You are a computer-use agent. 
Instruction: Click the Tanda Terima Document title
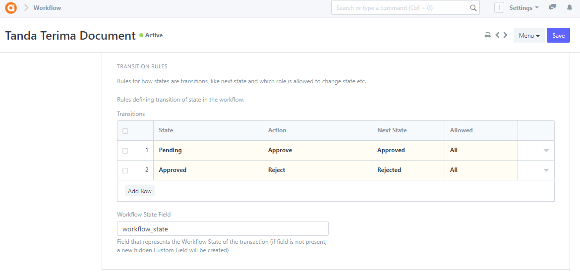[x=70, y=36]
